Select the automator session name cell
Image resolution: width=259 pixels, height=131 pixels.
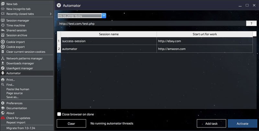(109, 49)
